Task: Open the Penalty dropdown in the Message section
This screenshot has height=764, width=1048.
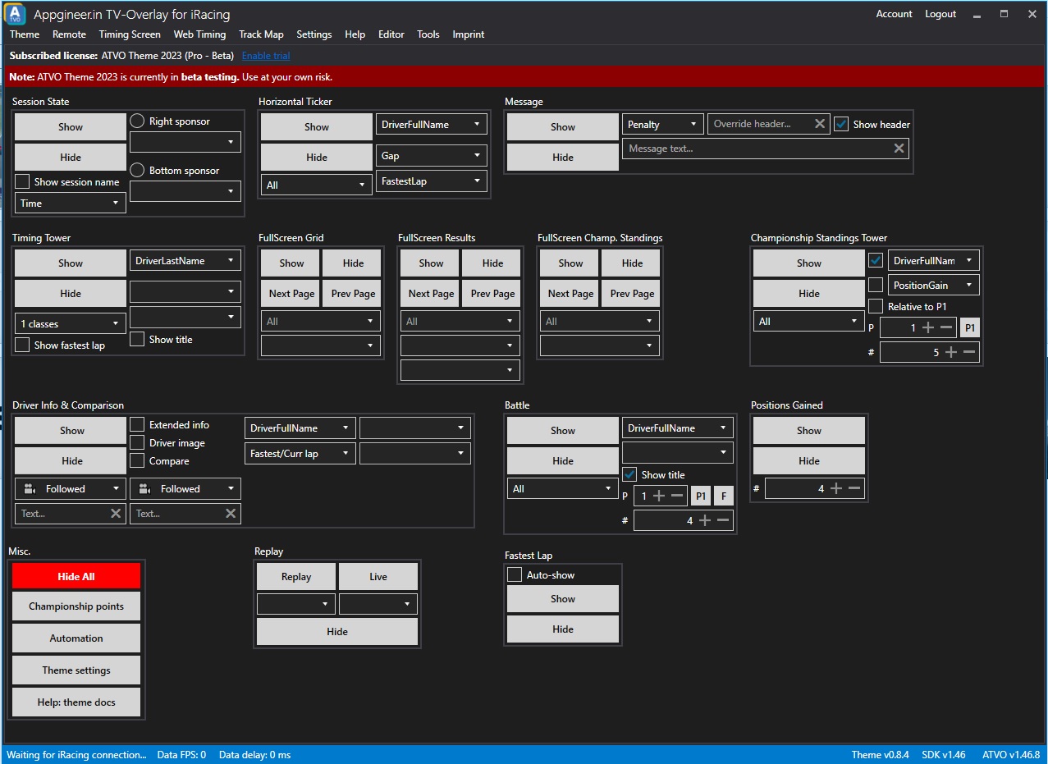Action: 661,124
